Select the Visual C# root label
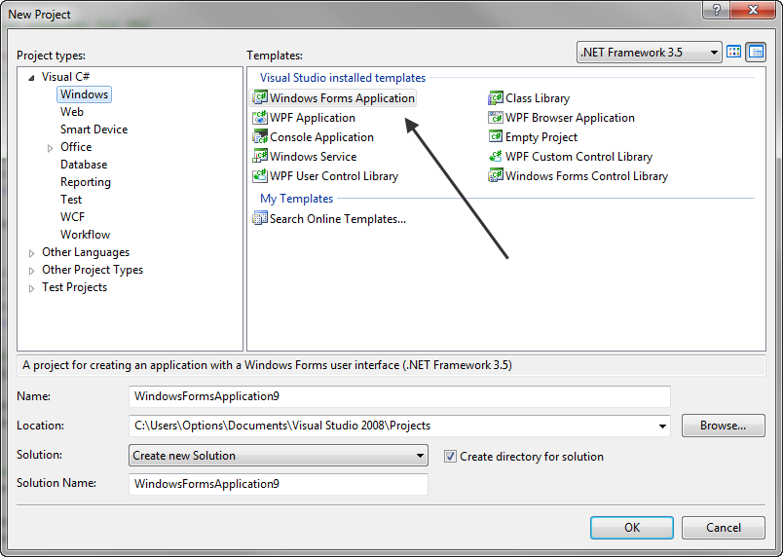The height and width of the screenshot is (557, 783). 65,76
